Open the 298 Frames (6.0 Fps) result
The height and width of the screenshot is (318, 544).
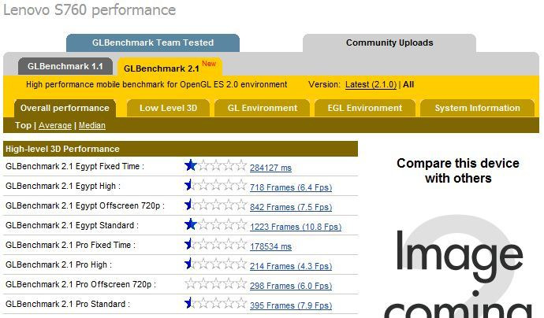[291, 286]
